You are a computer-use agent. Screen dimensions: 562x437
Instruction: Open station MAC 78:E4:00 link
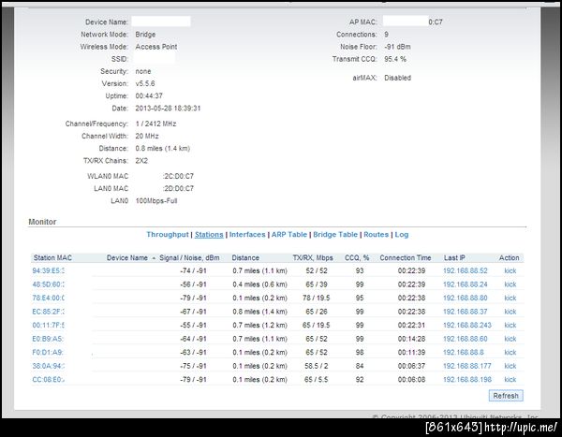pos(49,298)
